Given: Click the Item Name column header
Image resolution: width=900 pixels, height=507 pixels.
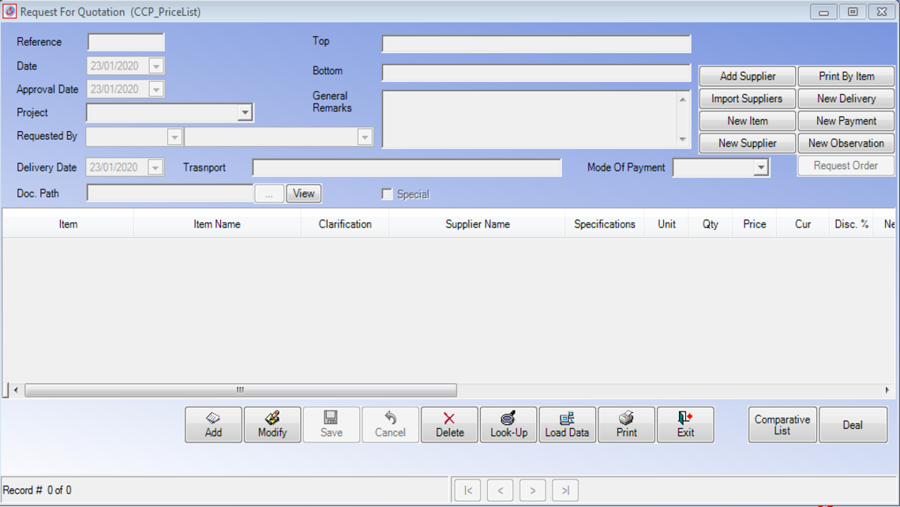Looking at the screenshot, I should [x=217, y=224].
